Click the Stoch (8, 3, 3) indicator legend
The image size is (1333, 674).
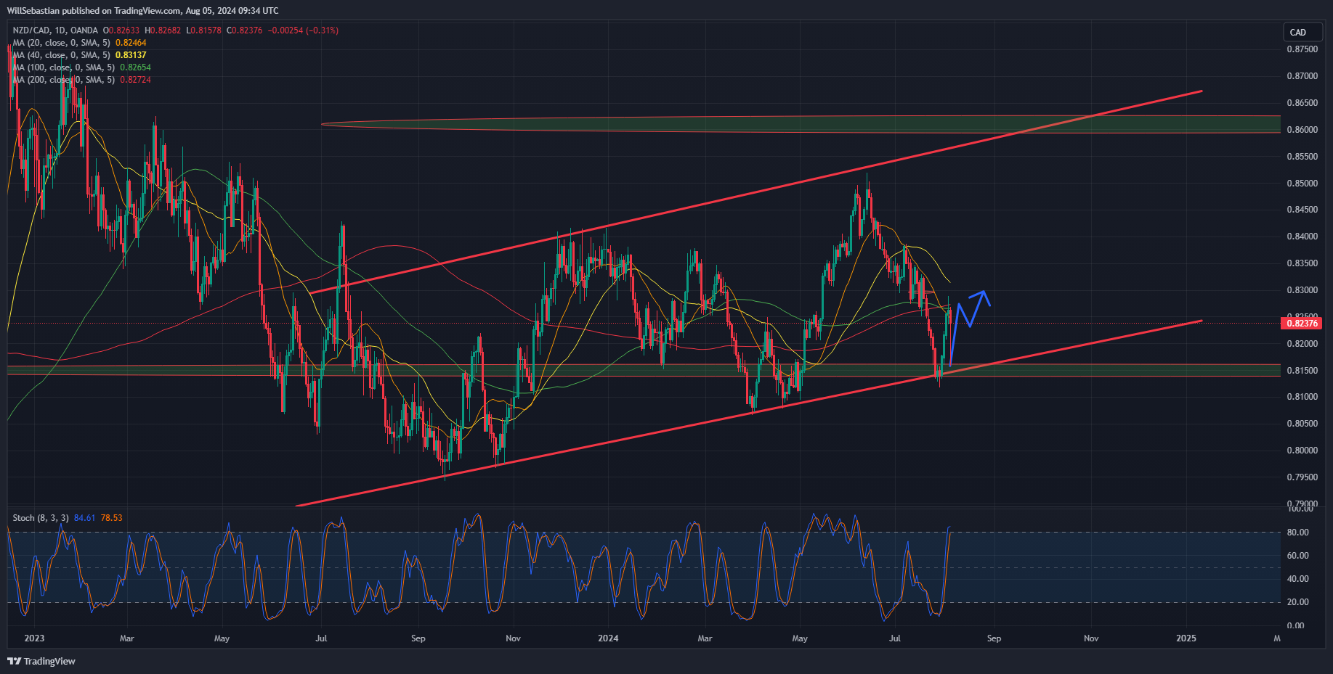pyautogui.click(x=41, y=518)
